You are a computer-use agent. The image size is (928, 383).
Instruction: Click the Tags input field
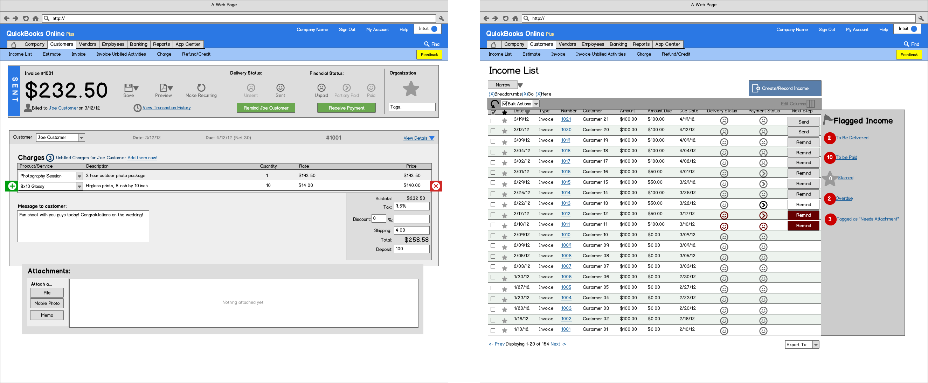click(x=412, y=107)
